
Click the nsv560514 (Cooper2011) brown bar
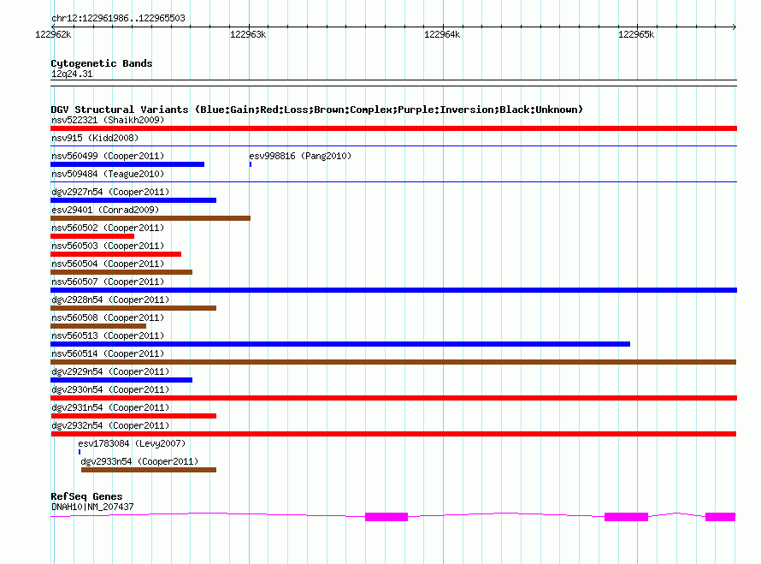393,362
